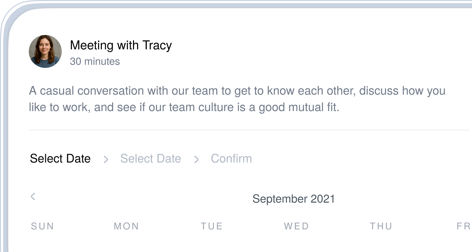Click the SUN weekday column header
The image size is (472, 252).
43,226
